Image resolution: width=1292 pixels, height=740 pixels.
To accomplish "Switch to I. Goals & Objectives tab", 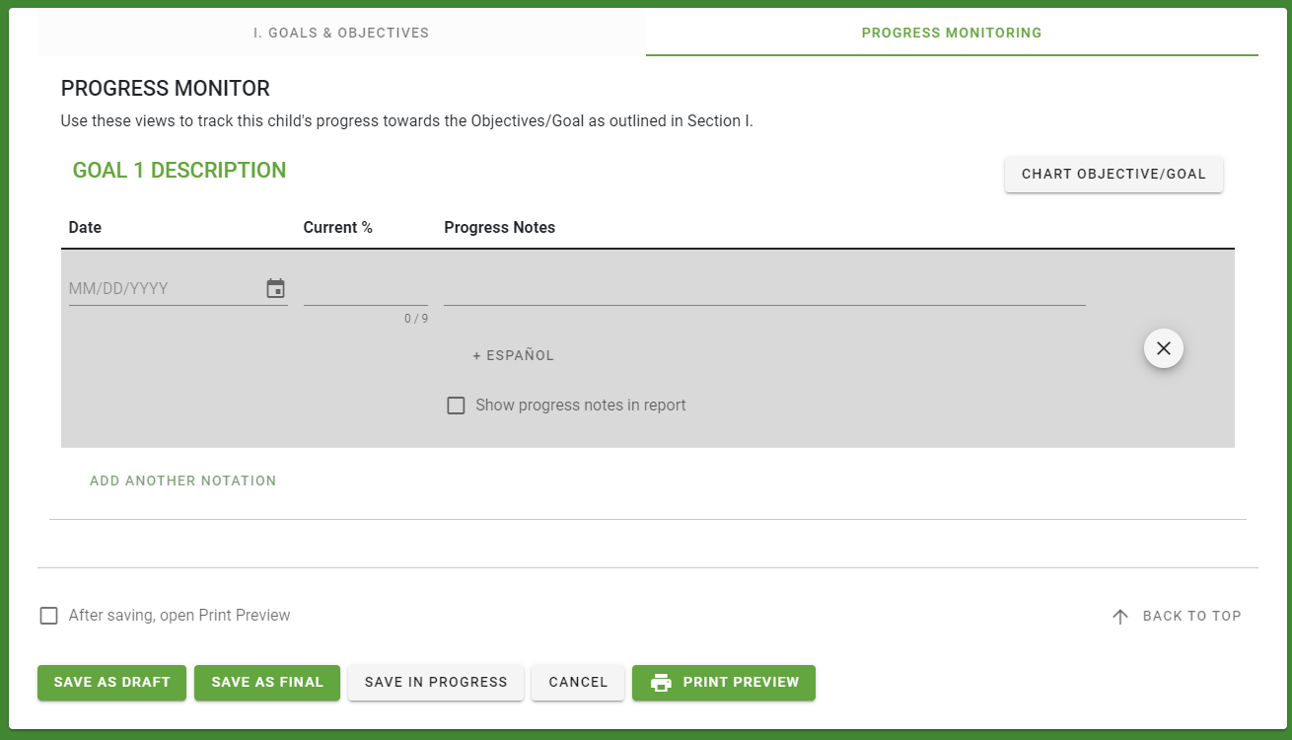I will pyautogui.click(x=341, y=33).
